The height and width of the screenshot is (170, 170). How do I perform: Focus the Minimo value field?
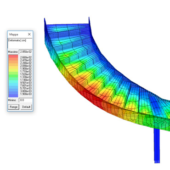click(26, 100)
